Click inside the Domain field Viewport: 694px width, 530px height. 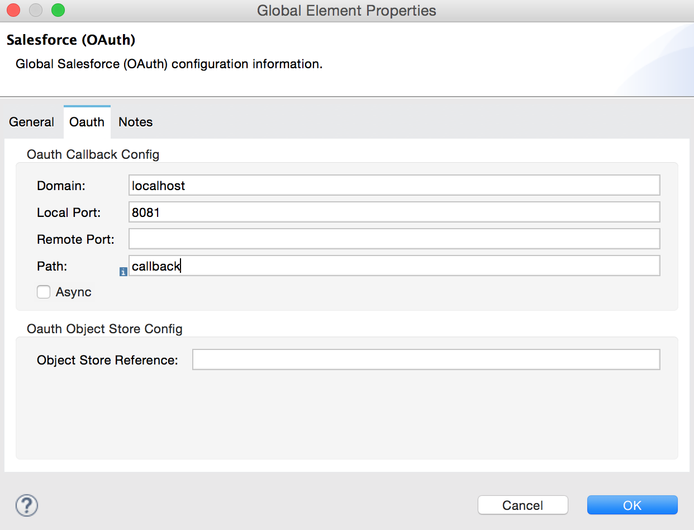tap(391, 185)
